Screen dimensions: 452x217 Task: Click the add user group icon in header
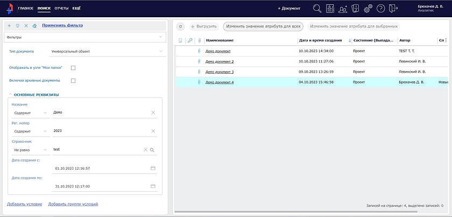pos(343,9)
